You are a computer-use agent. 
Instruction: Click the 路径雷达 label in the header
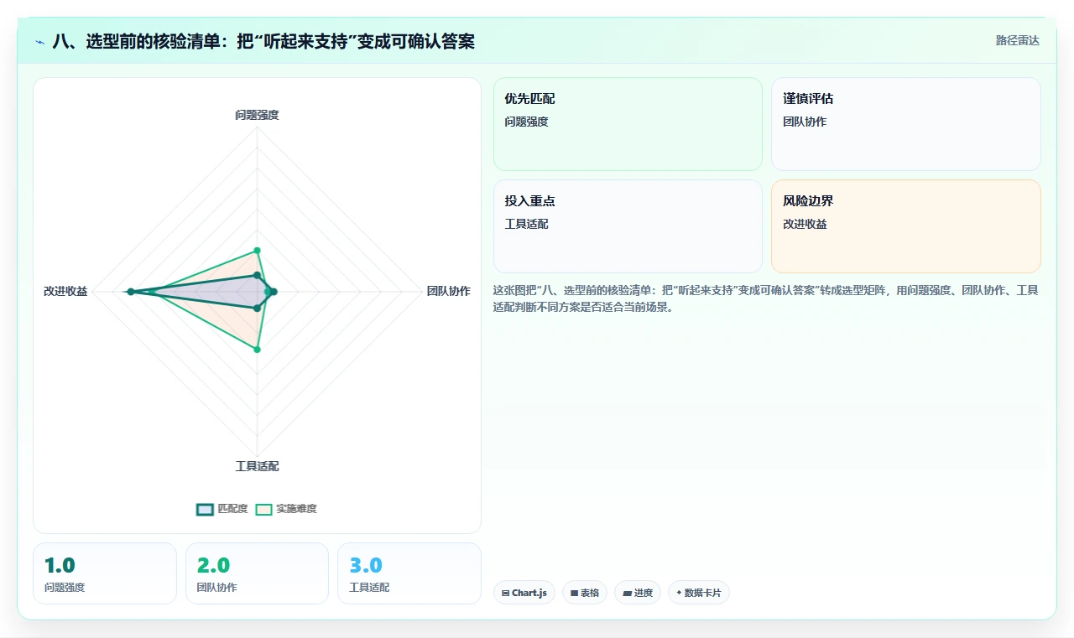(x=1017, y=40)
